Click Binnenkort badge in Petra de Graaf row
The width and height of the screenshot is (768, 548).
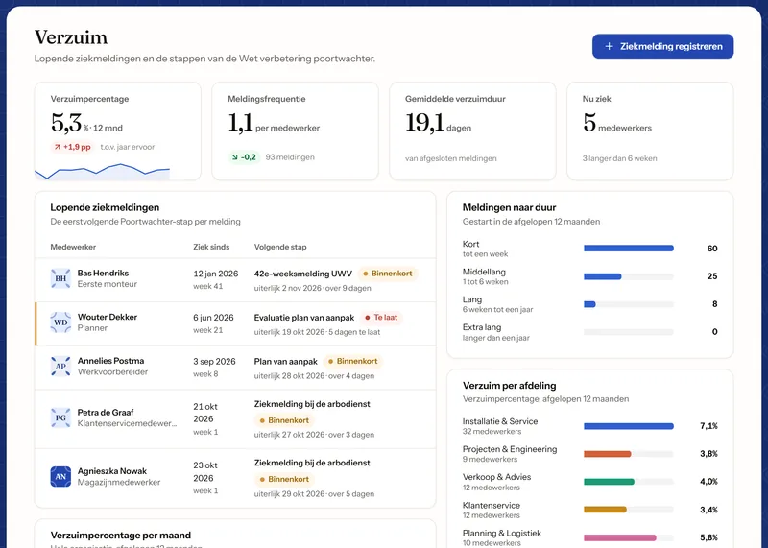tap(284, 420)
